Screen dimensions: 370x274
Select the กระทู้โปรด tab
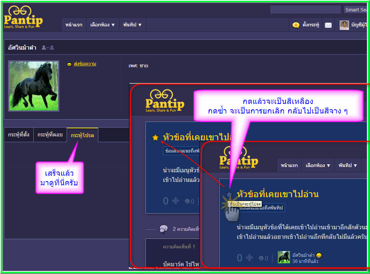(82, 135)
